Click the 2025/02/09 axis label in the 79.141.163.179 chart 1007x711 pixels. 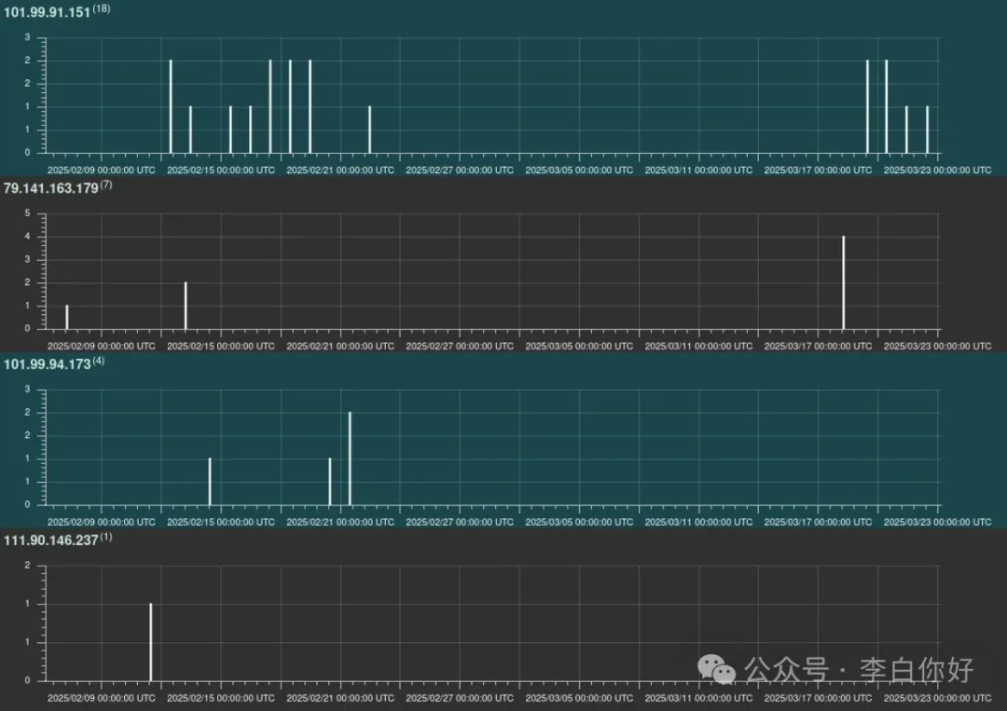coord(102,346)
